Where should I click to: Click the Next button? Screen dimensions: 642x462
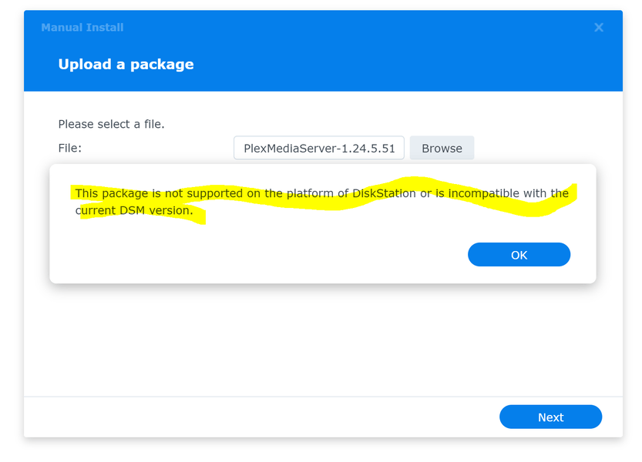tap(550, 417)
